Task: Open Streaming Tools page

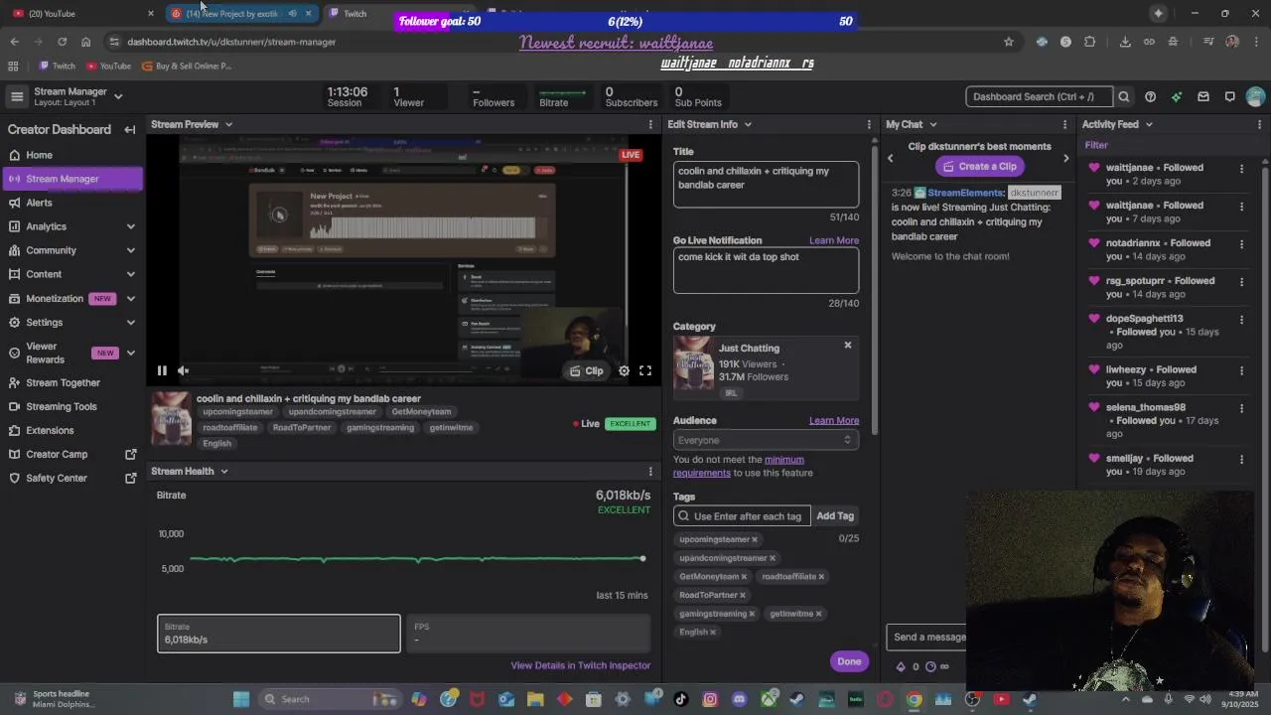Action: (x=62, y=406)
